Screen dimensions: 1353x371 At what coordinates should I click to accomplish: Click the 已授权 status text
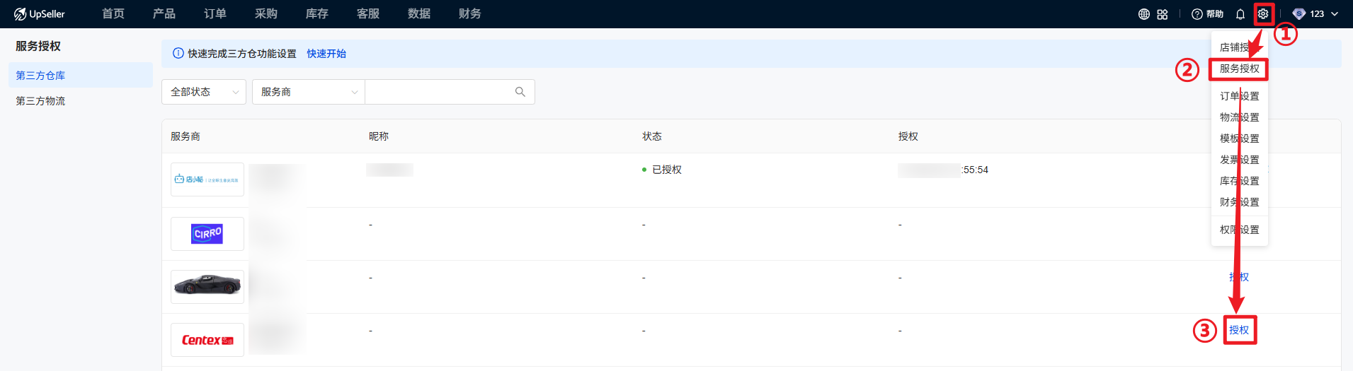point(667,170)
